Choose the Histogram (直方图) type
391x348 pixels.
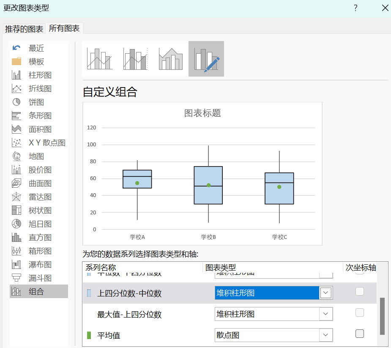(x=39, y=237)
